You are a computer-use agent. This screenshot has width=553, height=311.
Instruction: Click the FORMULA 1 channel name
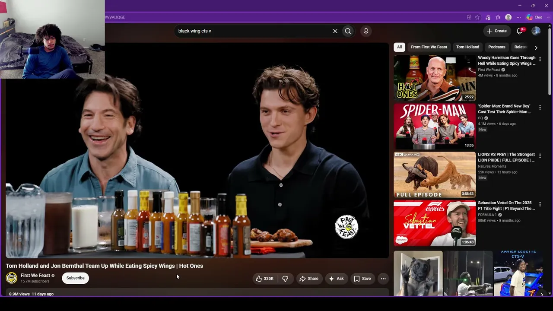tap(487, 215)
